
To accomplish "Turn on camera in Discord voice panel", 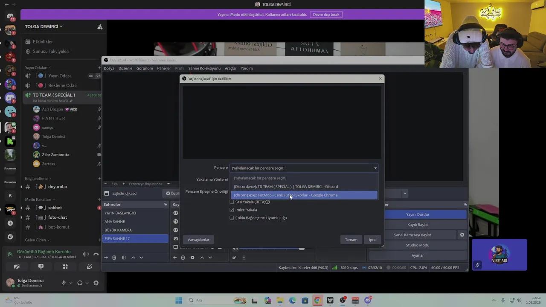I will pos(17,266).
